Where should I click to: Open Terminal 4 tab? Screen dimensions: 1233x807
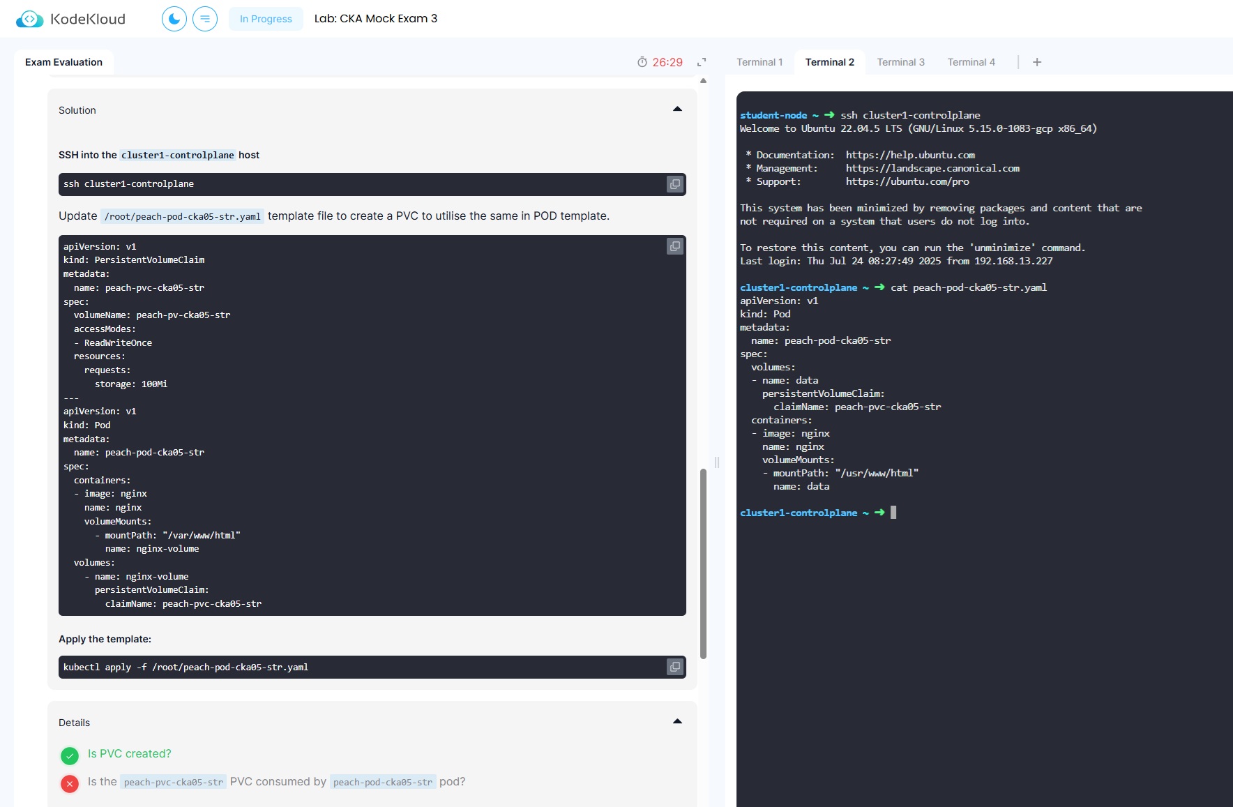pyautogui.click(x=971, y=62)
